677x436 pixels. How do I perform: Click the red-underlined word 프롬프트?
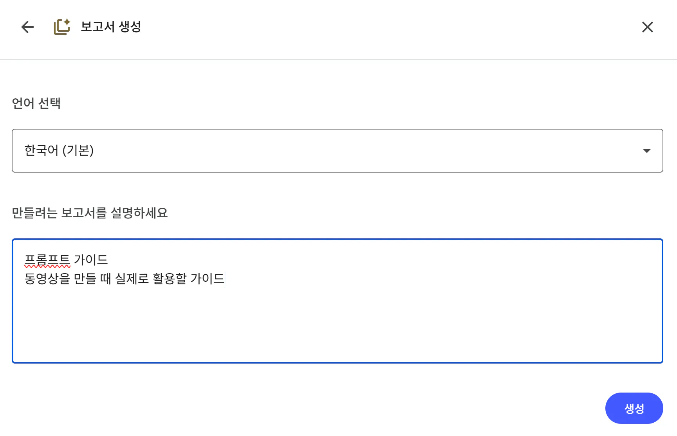pos(47,260)
